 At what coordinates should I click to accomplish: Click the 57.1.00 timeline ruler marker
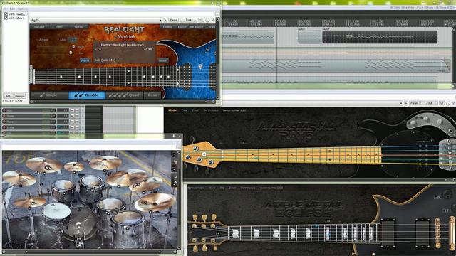click(280, 22)
